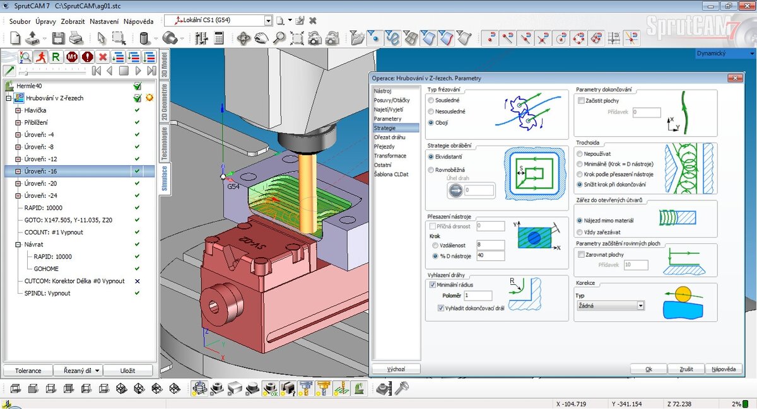The width and height of the screenshot is (757, 409).
Task: Toggle Vyhladit dokončovací dráhy checkbox
Action: click(441, 308)
